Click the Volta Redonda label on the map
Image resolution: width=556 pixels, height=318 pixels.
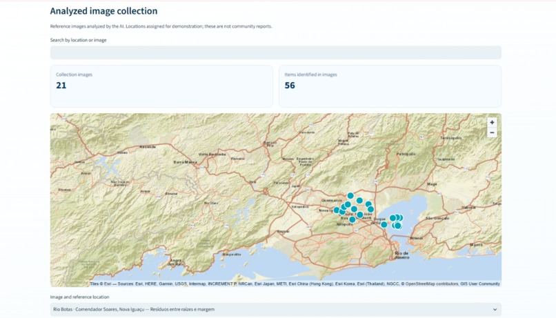[x=212, y=155]
